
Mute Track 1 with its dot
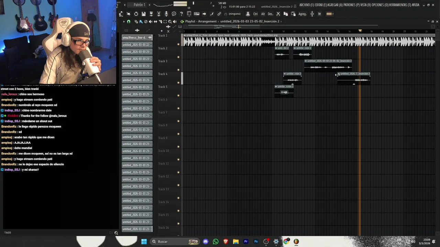178,44
